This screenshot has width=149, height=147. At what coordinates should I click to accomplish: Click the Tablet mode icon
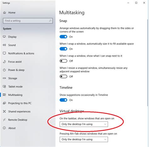(4, 87)
